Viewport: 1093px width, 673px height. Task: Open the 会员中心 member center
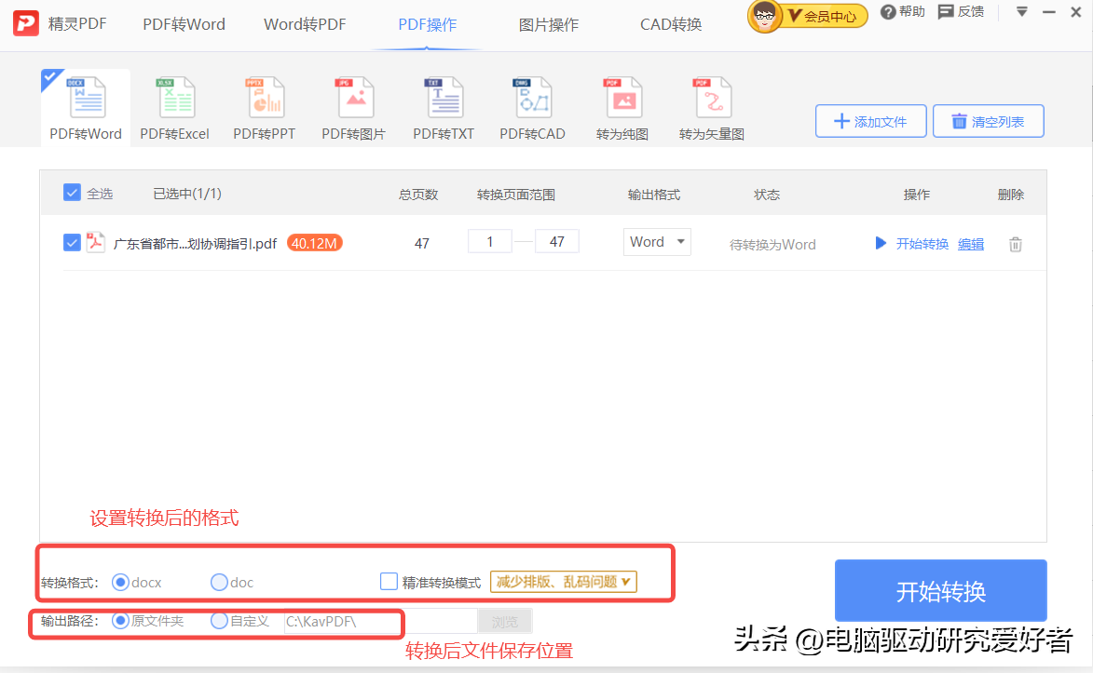[x=827, y=15]
